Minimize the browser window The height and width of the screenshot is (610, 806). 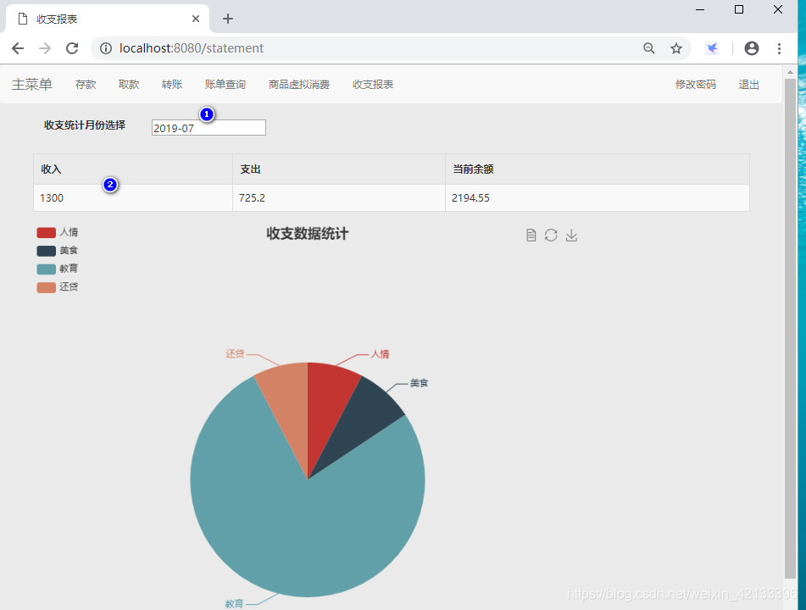(x=699, y=9)
